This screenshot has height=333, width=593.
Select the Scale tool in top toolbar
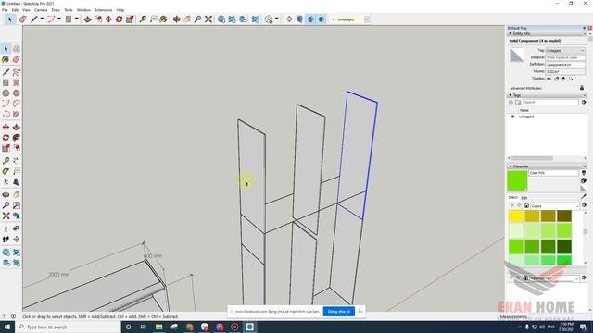tap(130, 18)
